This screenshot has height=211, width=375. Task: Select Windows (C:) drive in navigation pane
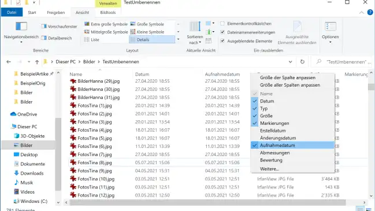click(31, 201)
